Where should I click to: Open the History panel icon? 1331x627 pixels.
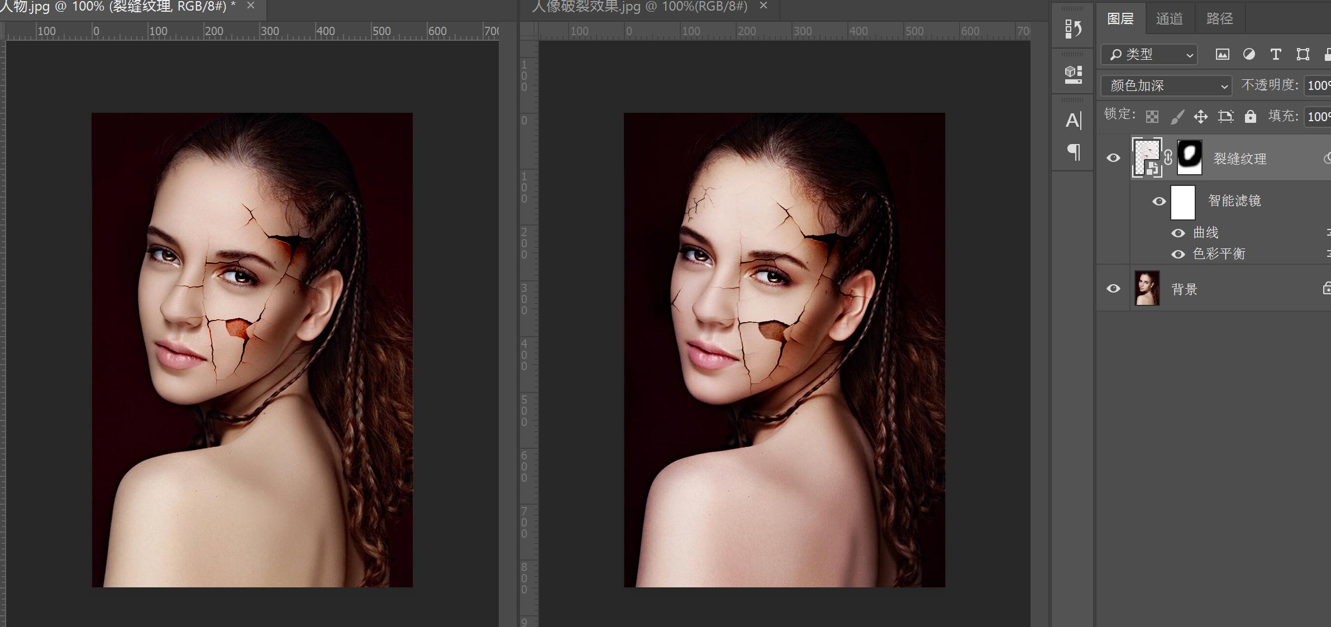point(1073,28)
